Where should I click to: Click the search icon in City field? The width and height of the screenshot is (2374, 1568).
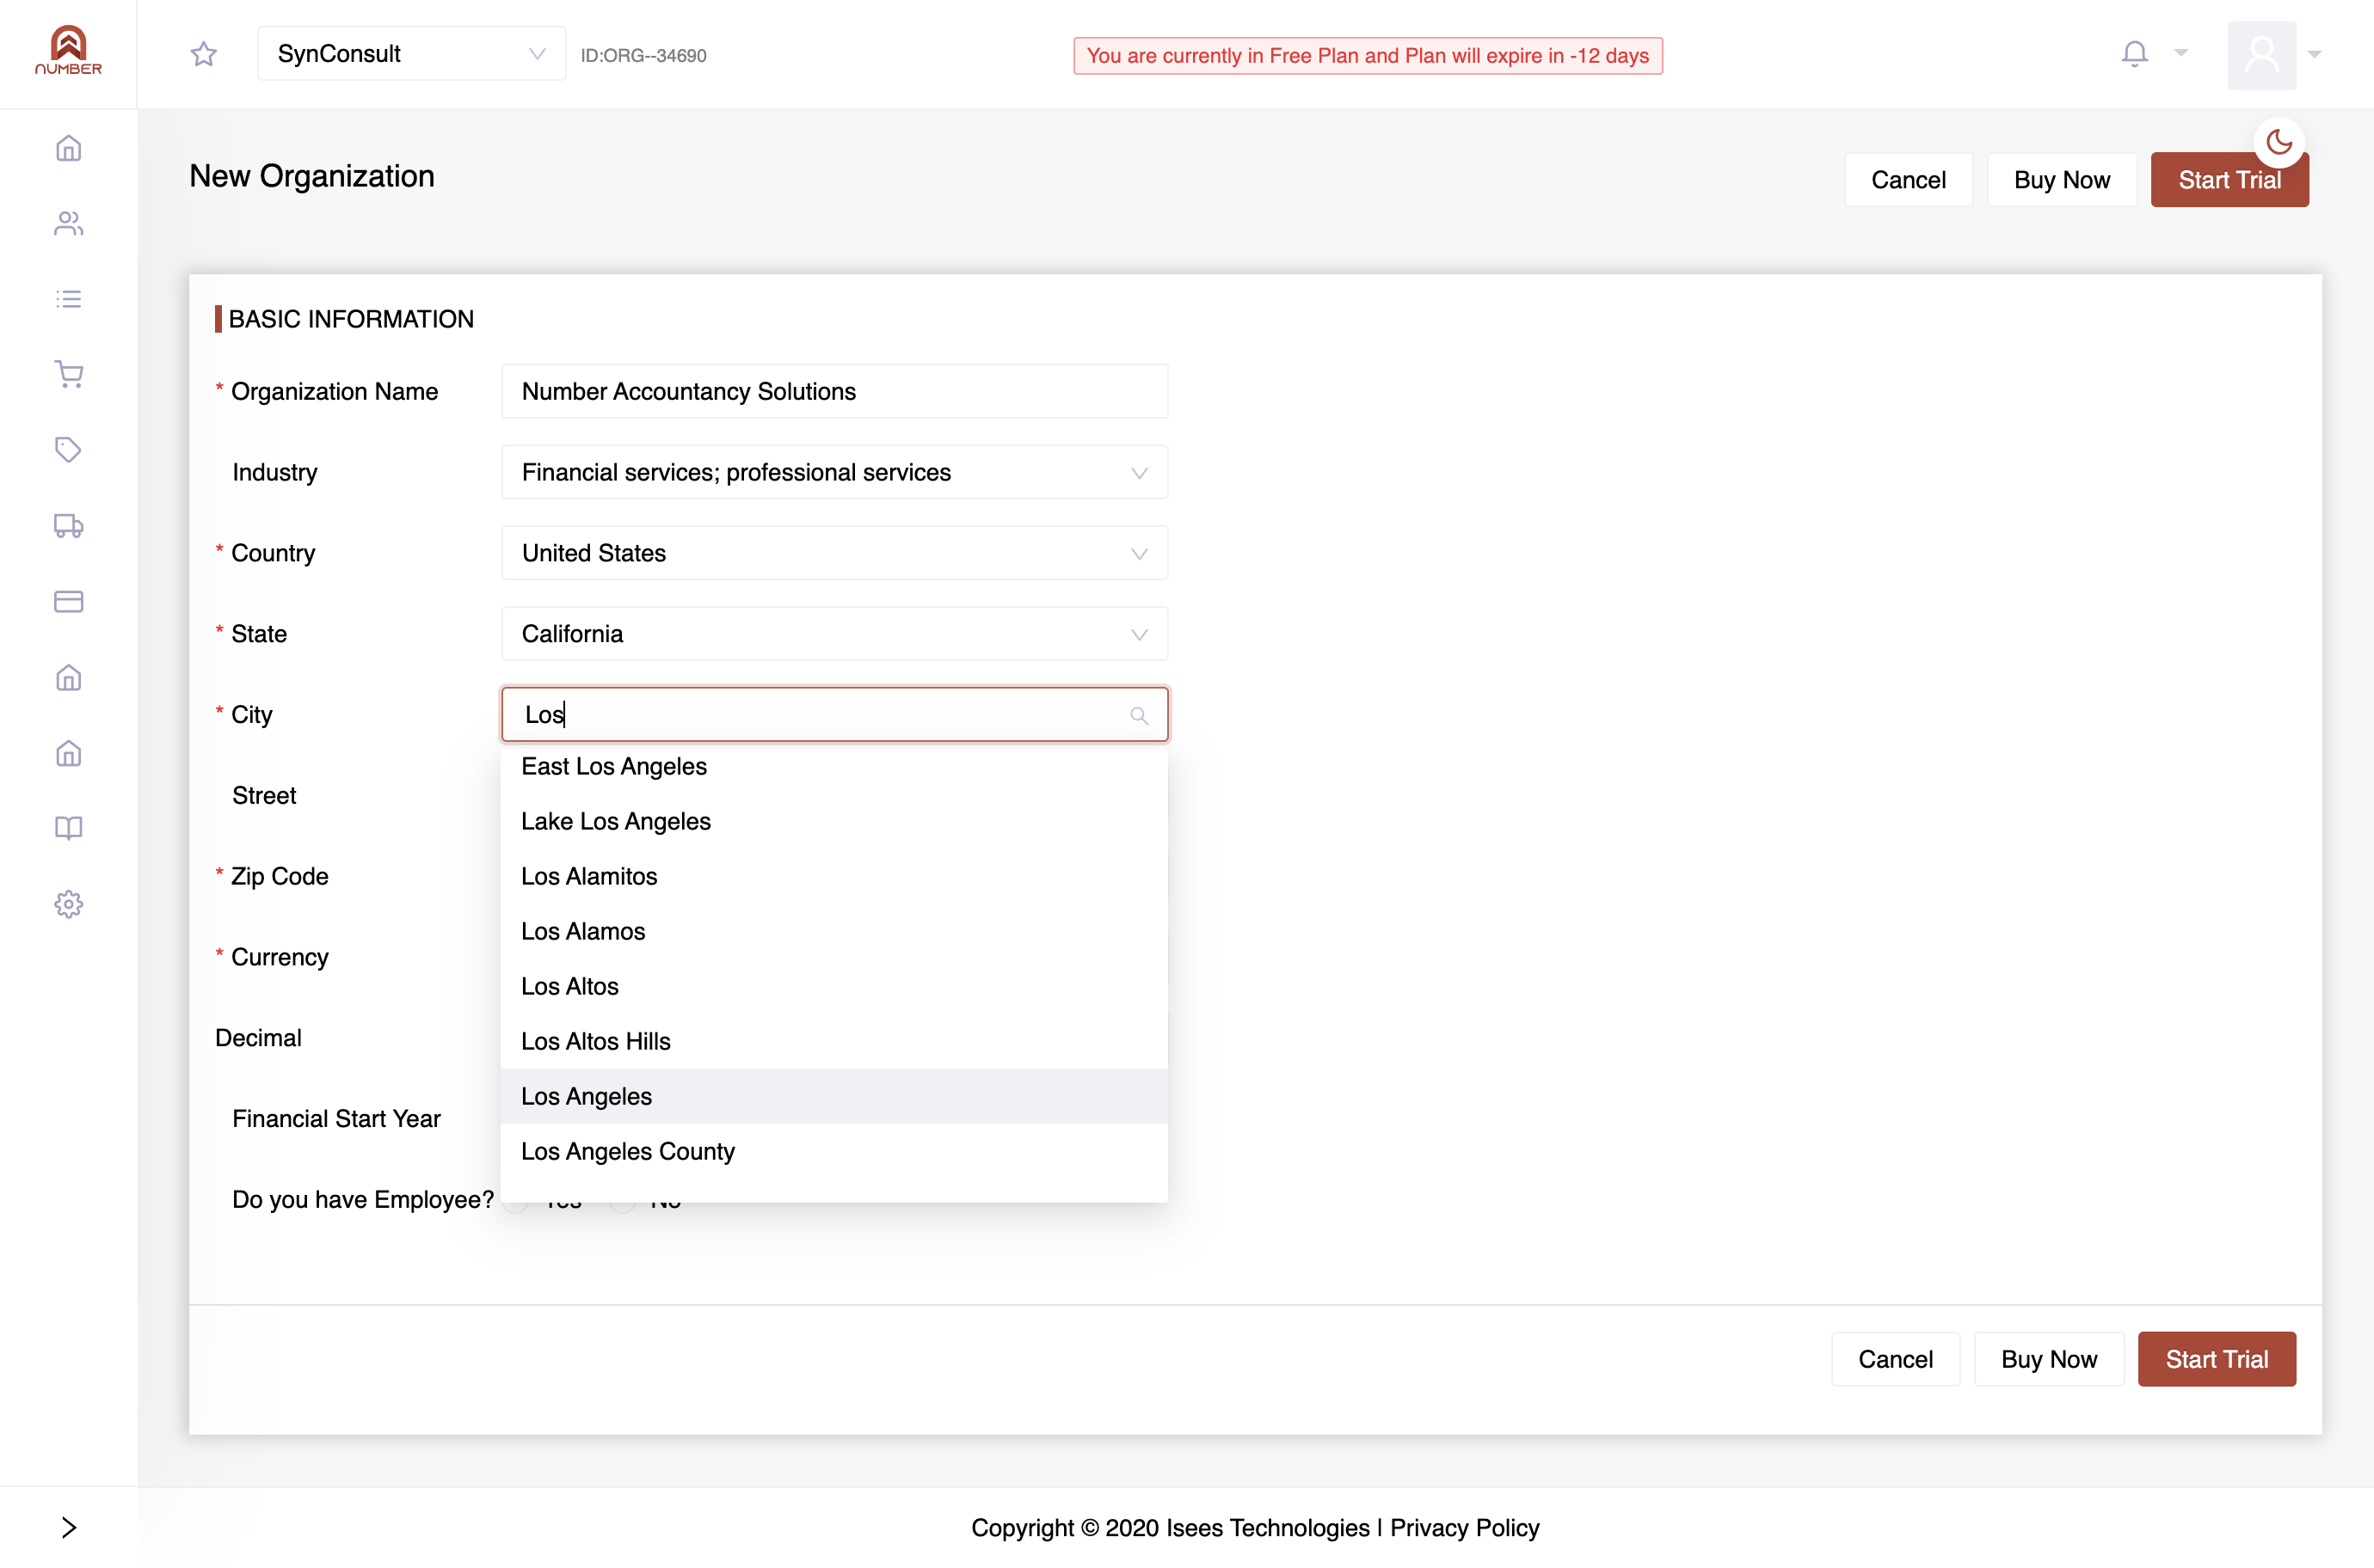1139,715
